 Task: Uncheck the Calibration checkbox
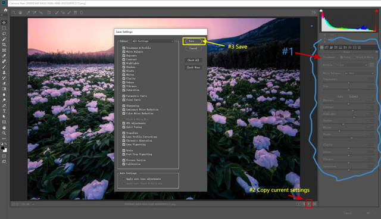point(124,164)
